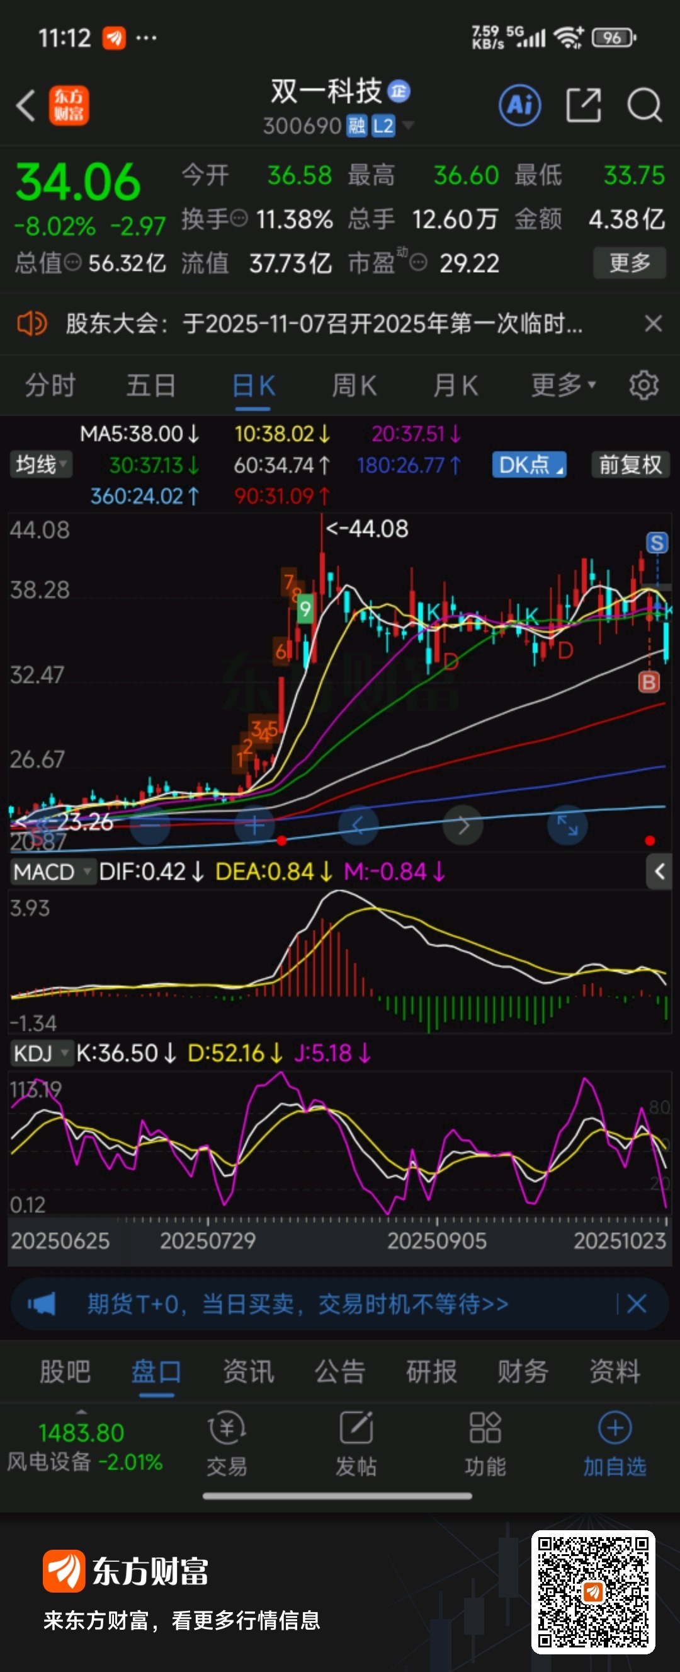Tap the K:36.50 reading
The height and width of the screenshot is (1672, 680).
coord(126,1052)
